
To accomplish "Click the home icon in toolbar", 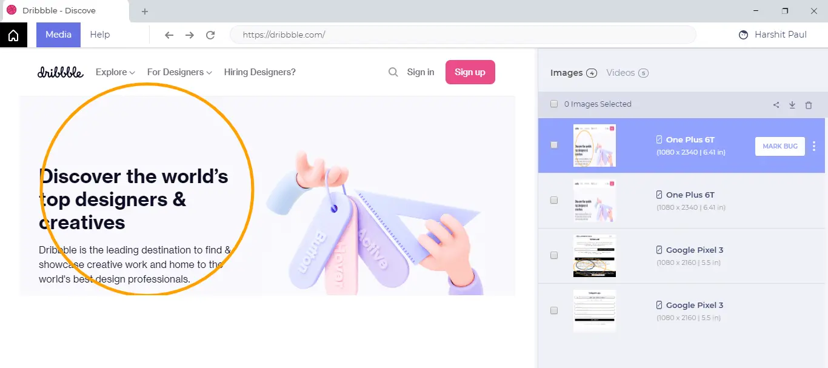I will (13, 35).
